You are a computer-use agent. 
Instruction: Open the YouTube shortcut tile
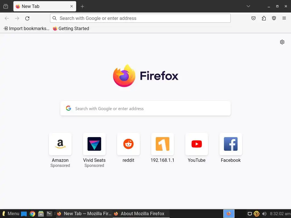[x=197, y=144]
